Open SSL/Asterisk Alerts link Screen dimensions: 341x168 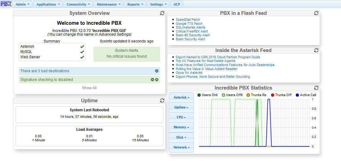coord(190,27)
